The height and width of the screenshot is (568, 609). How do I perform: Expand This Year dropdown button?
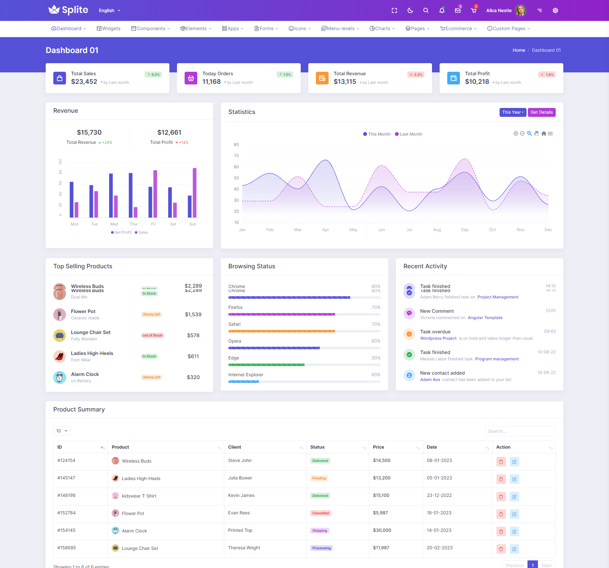(x=513, y=112)
